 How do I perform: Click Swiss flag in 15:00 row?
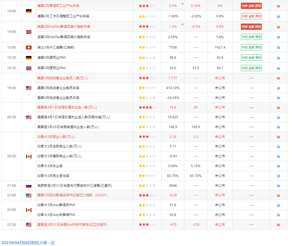coord(29,47)
